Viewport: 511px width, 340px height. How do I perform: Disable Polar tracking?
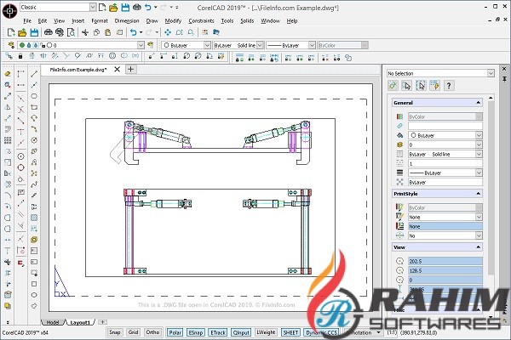(x=175, y=332)
